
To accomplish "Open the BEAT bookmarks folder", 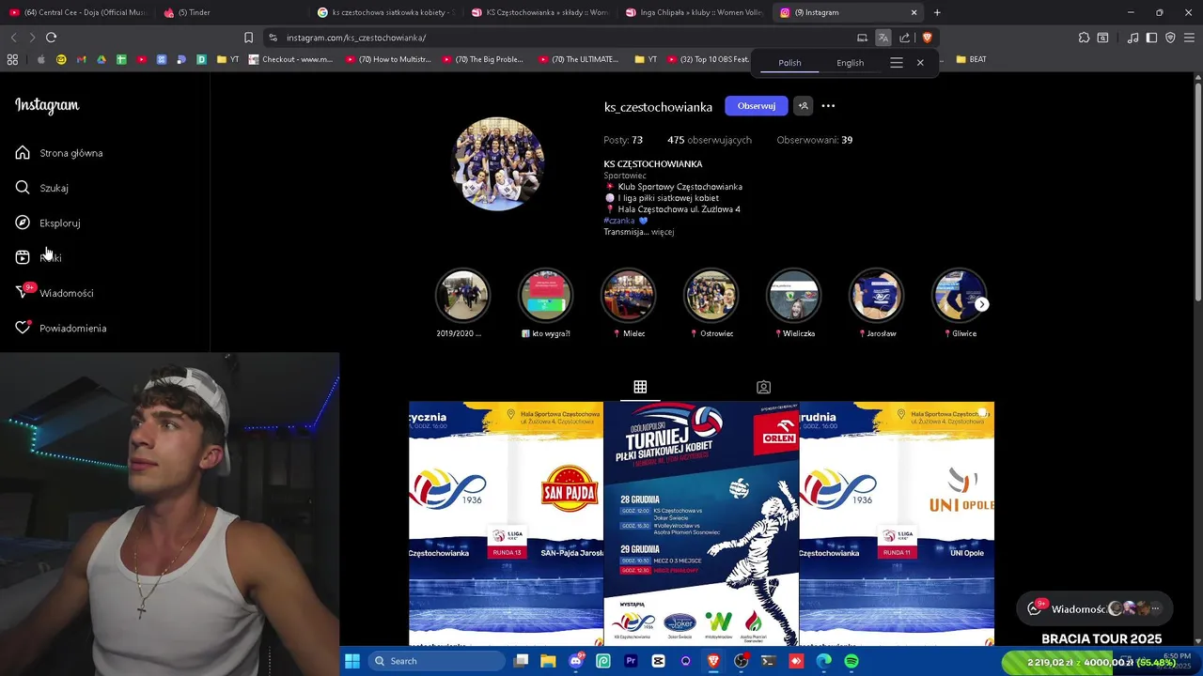I will pos(971,59).
